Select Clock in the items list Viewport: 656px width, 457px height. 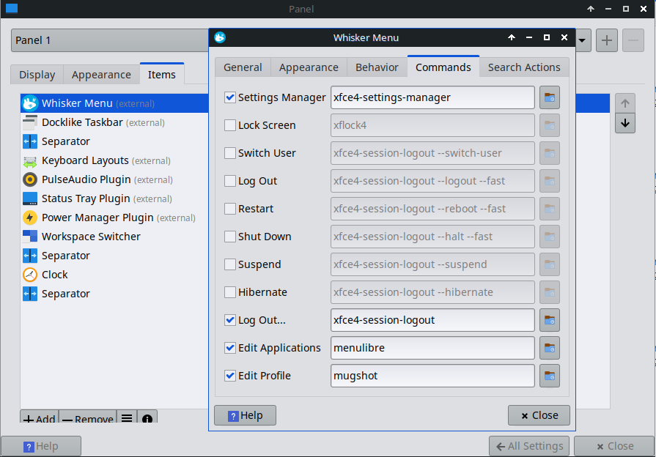114,275
